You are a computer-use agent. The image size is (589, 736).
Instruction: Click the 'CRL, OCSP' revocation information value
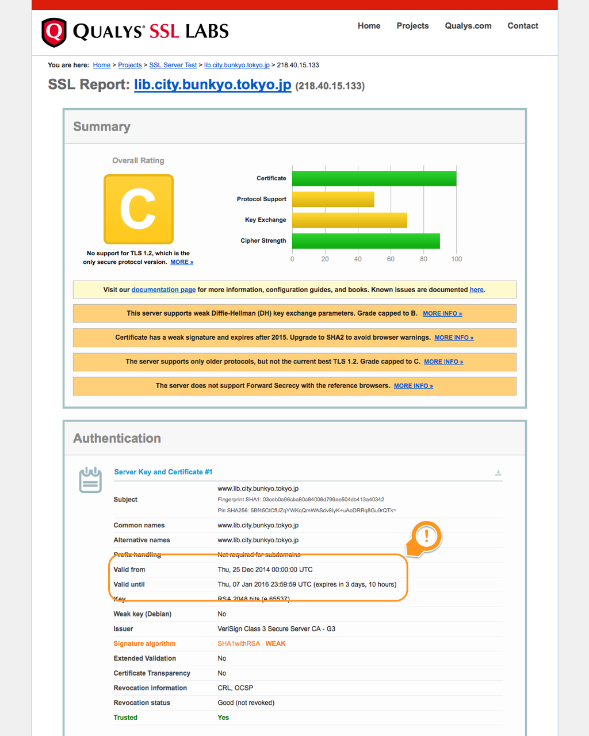tap(235, 688)
